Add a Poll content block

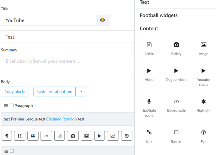(203, 136)
